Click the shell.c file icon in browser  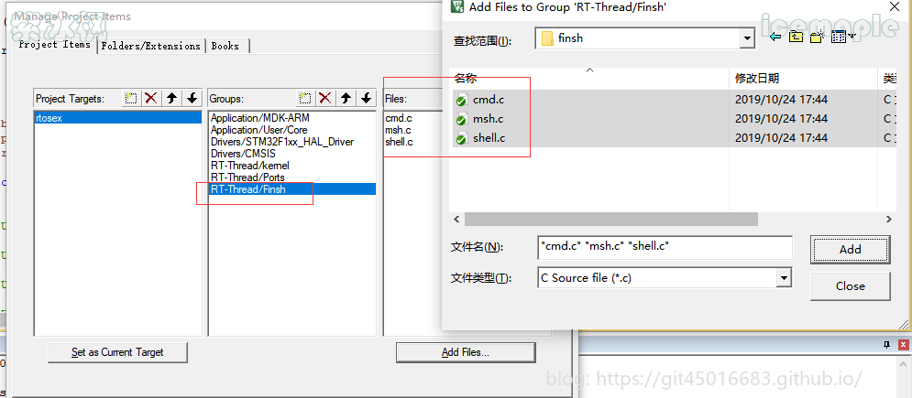click(x=462, y=139)
